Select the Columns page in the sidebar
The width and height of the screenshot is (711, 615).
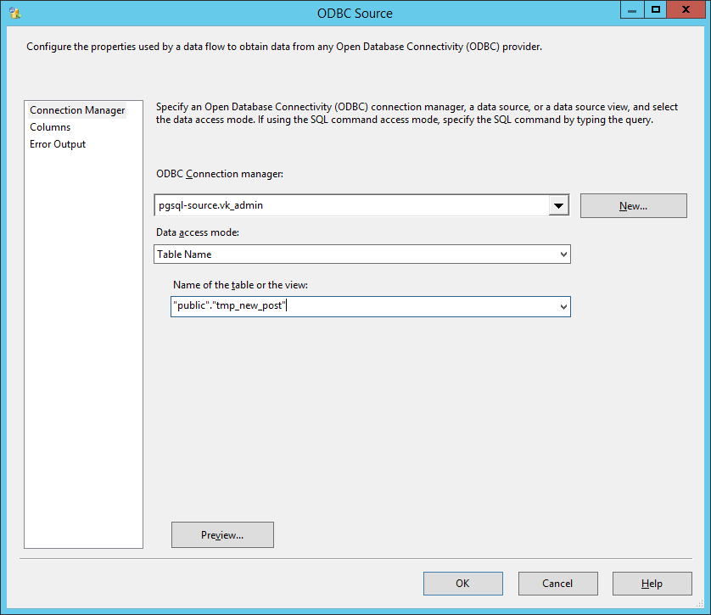pos(49,126)
